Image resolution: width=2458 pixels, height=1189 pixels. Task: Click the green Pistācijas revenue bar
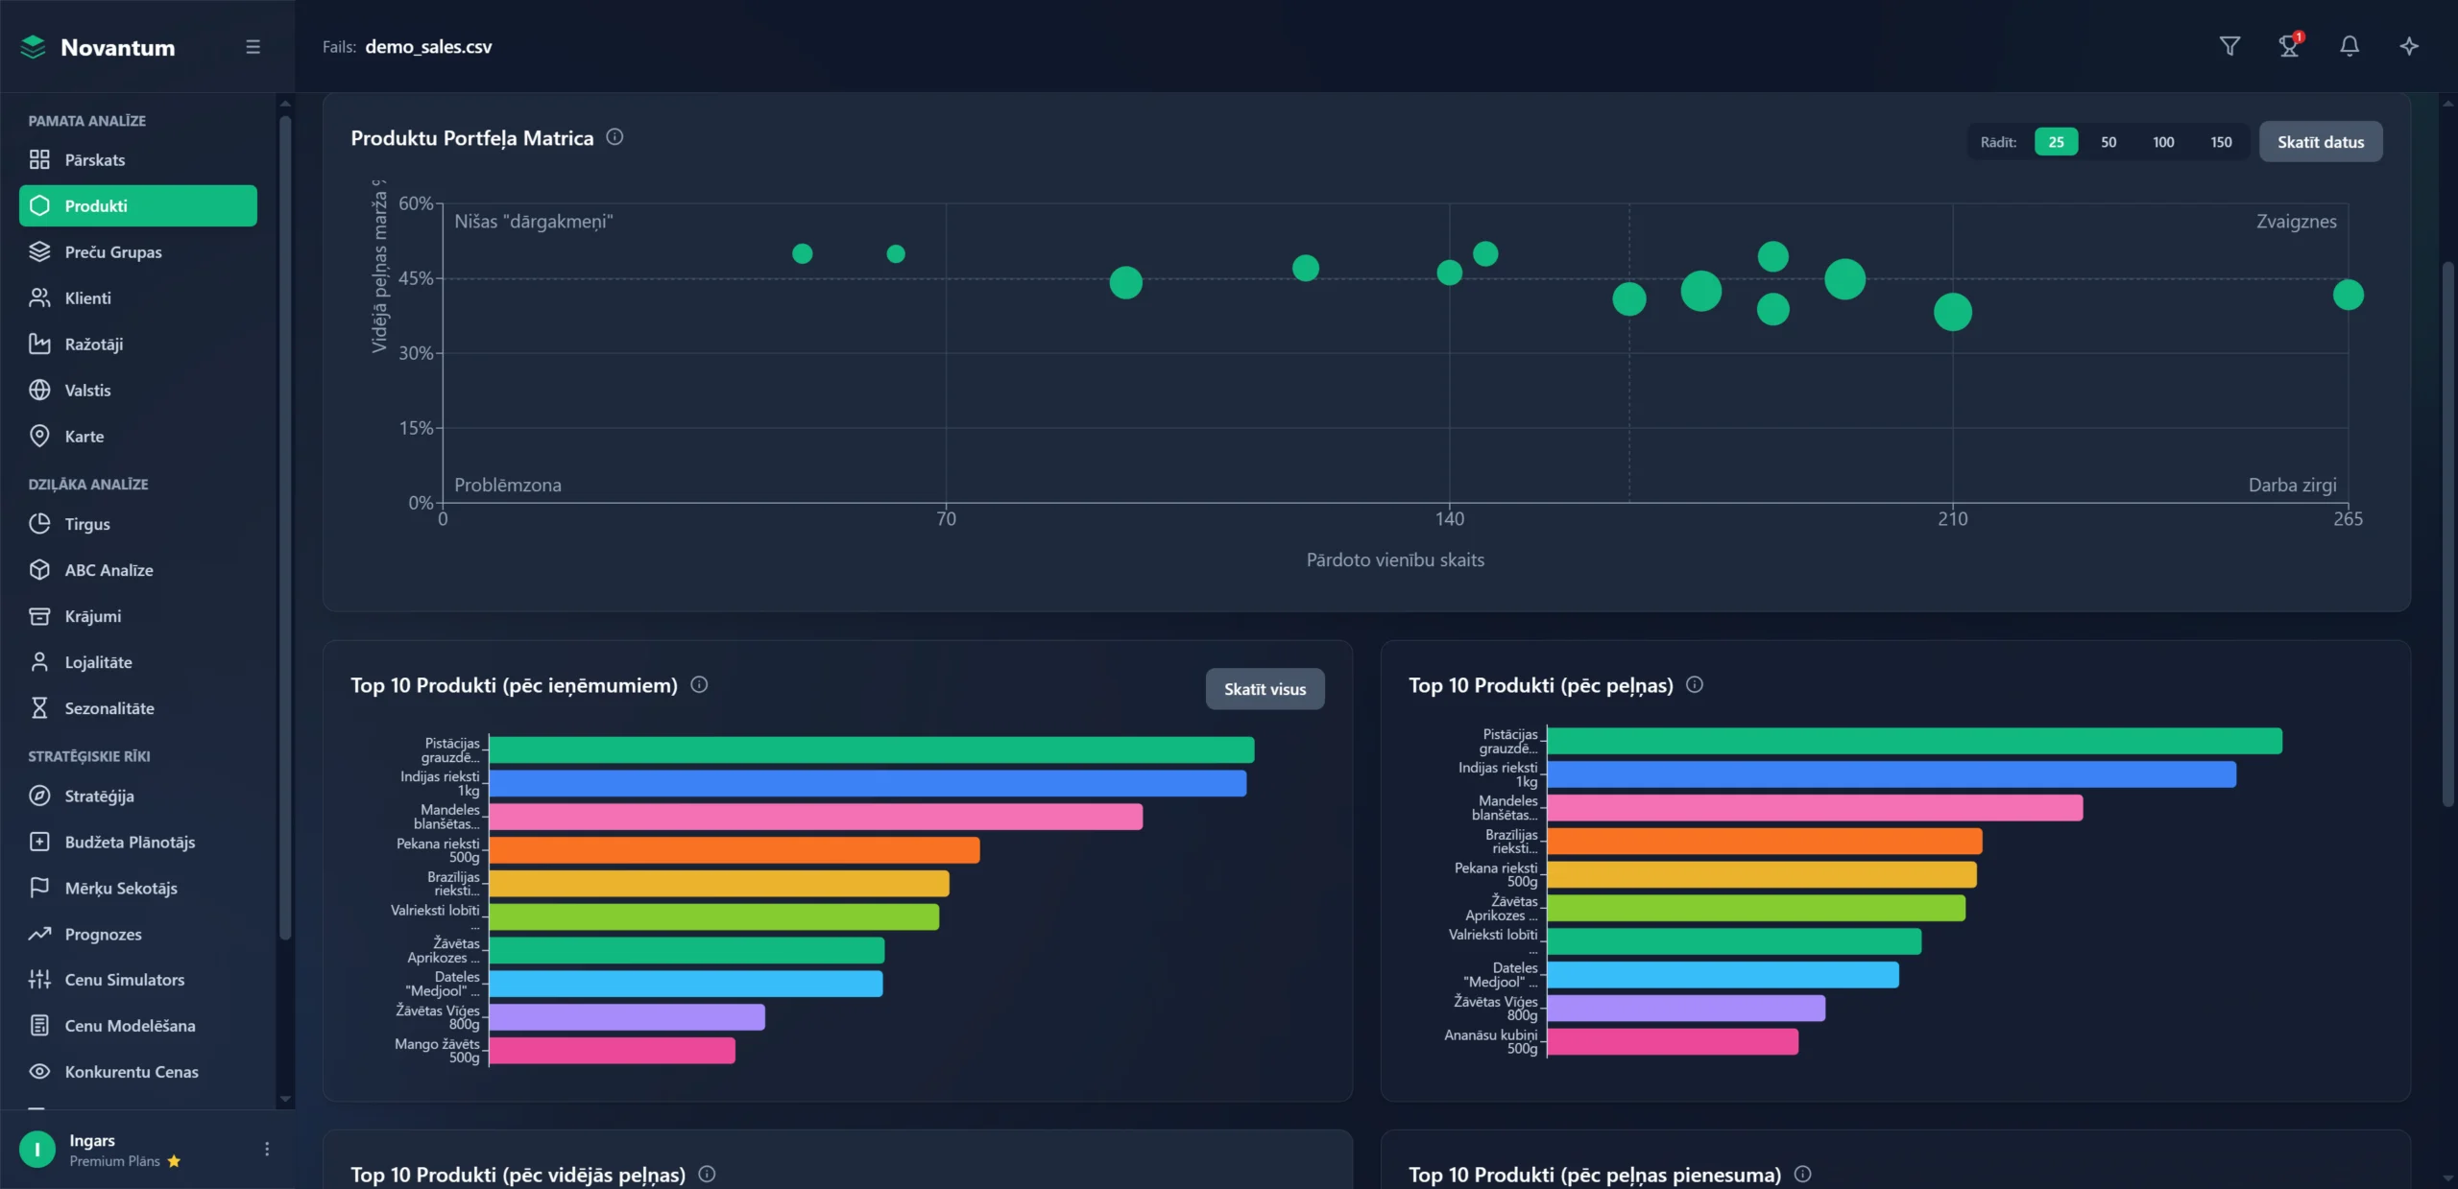click(871, 749)
